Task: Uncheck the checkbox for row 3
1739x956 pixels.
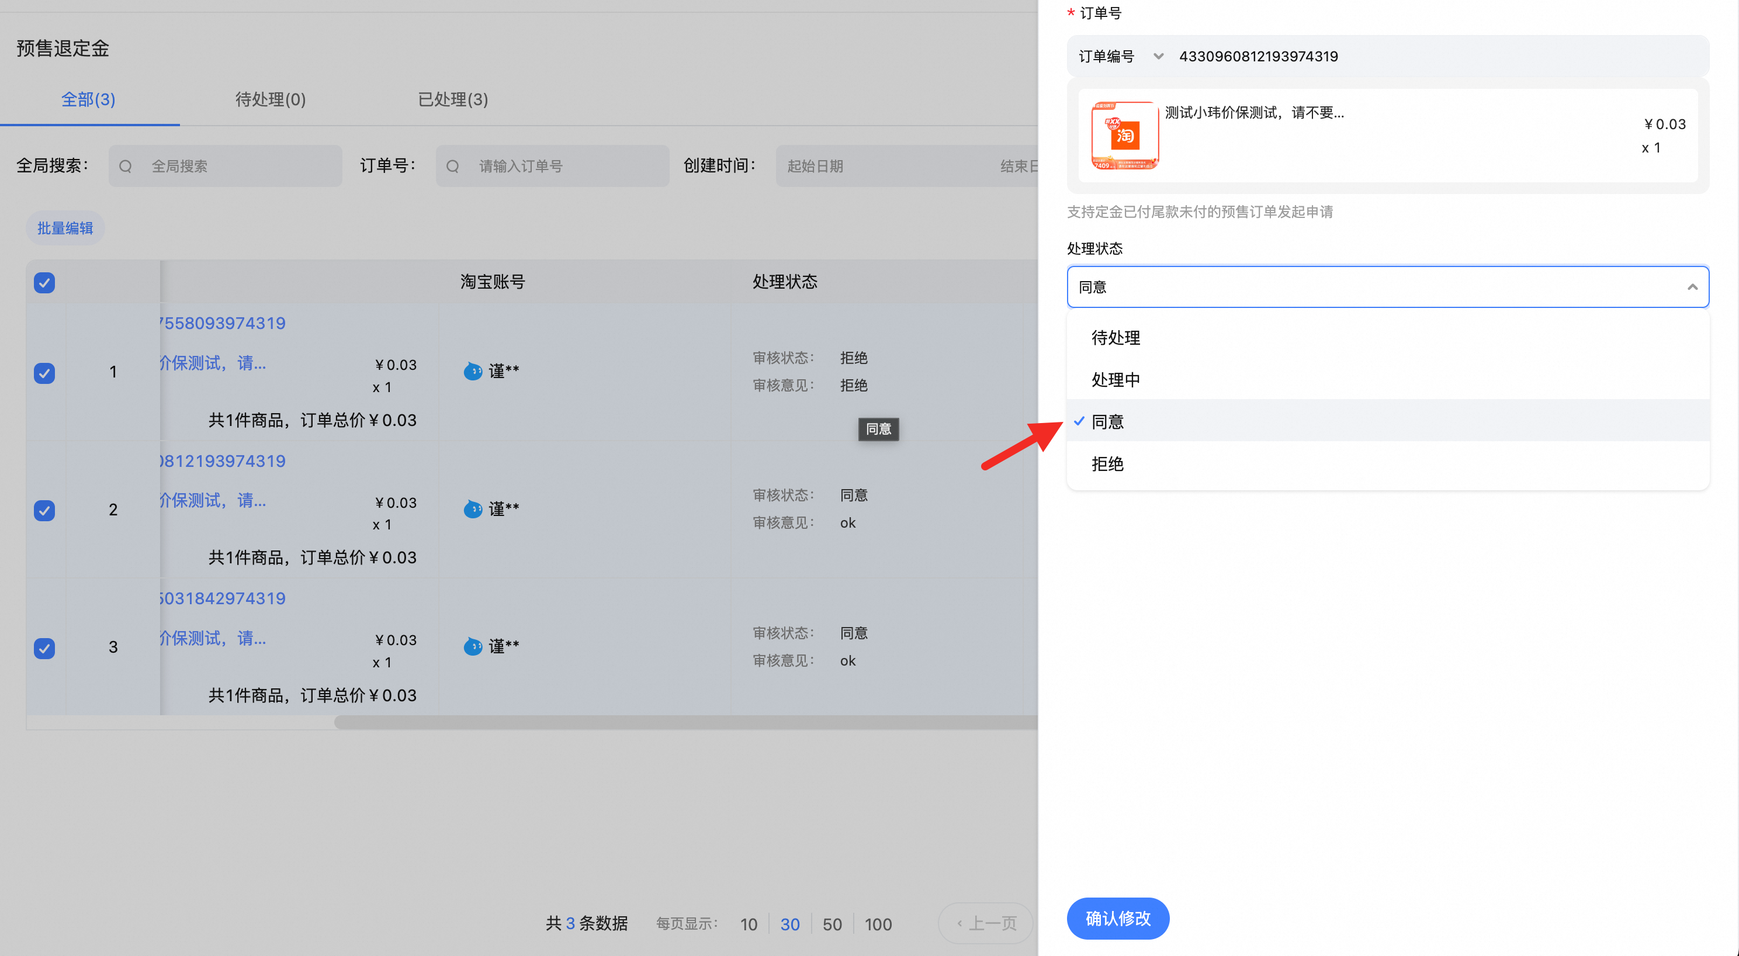Action: click(44, 648)
